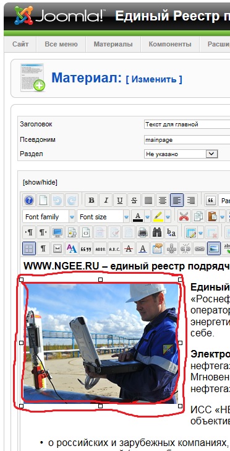Print the editor content
This screenshot has width=230, height=451.
[143, 232]
